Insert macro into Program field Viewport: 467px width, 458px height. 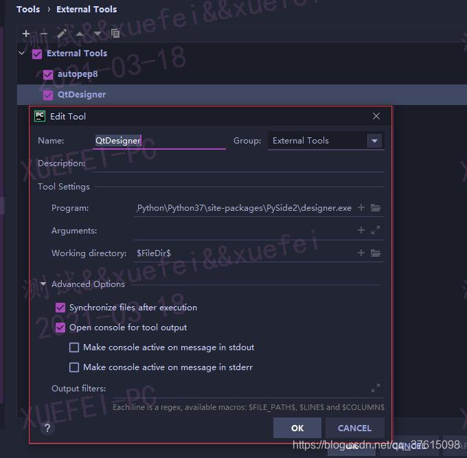click(x=361, y=207)
